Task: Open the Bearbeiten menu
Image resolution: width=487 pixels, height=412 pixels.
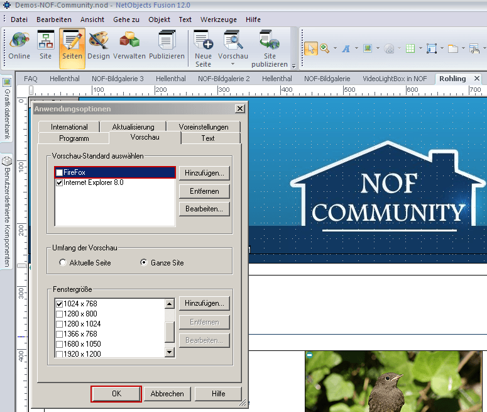Action: [x=54, y=19]
